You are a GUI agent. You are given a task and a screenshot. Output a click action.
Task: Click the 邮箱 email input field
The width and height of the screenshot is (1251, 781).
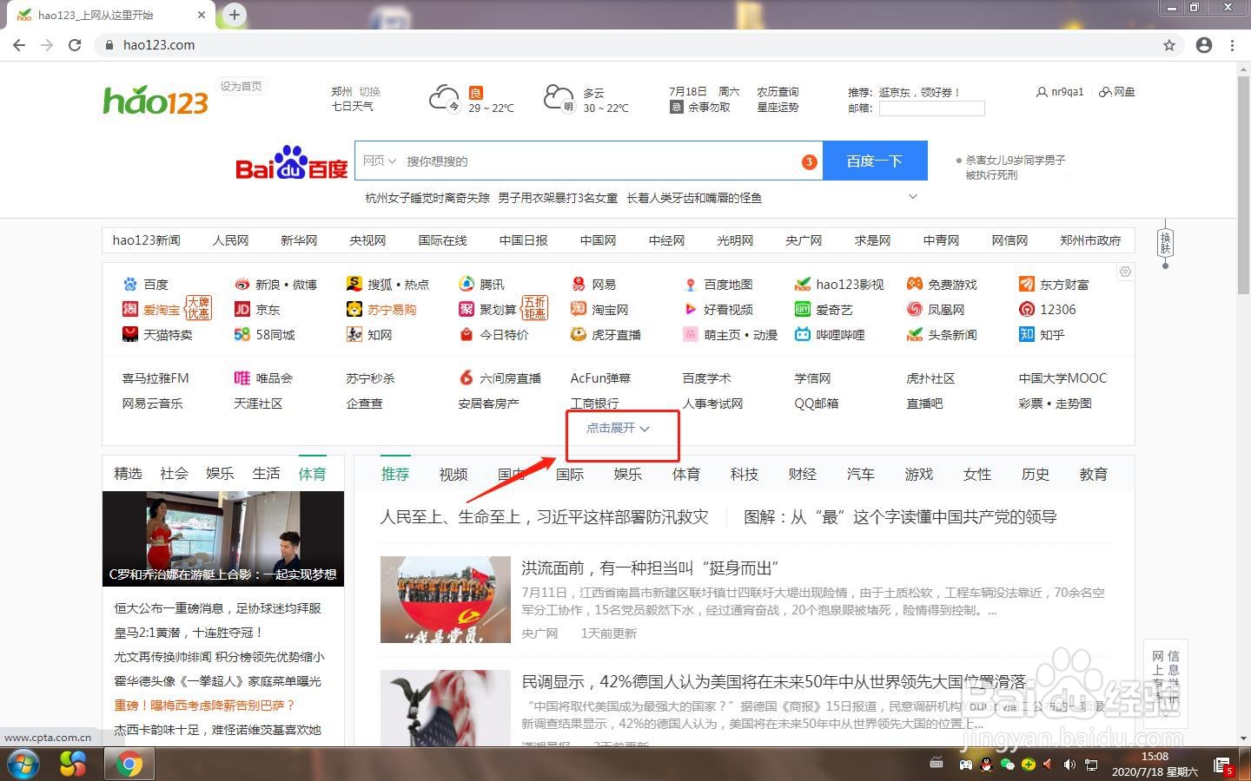[x=931, y=108]
